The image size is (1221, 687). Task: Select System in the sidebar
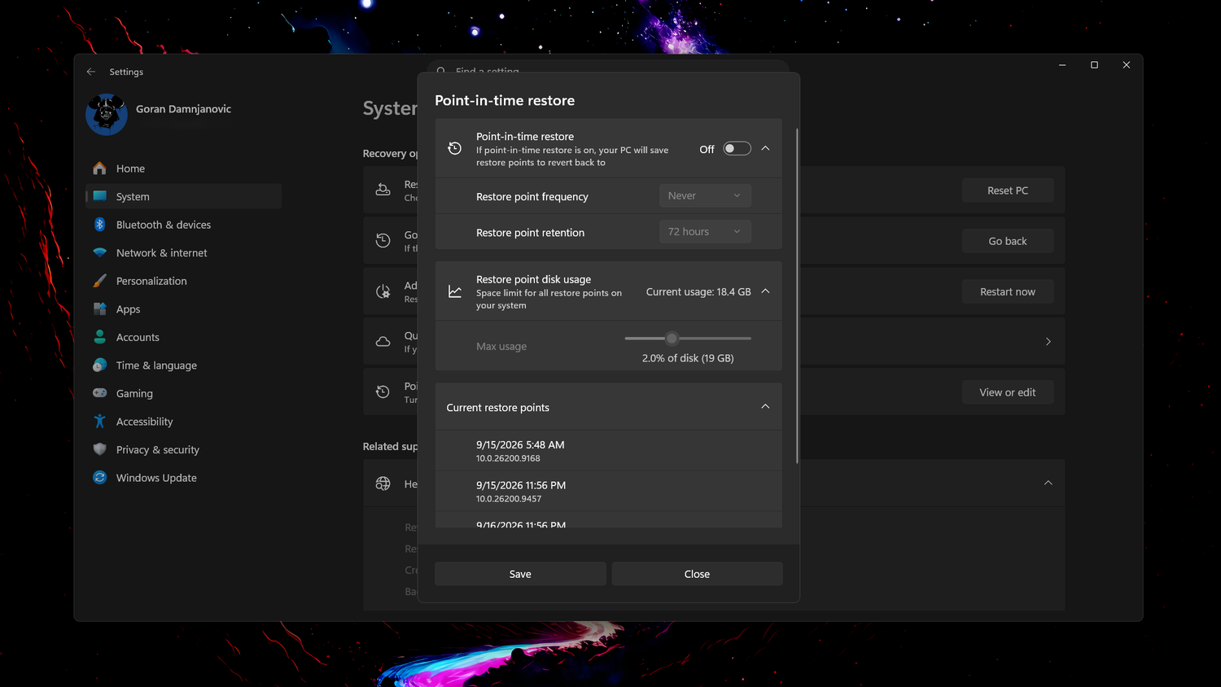point(183,196)
